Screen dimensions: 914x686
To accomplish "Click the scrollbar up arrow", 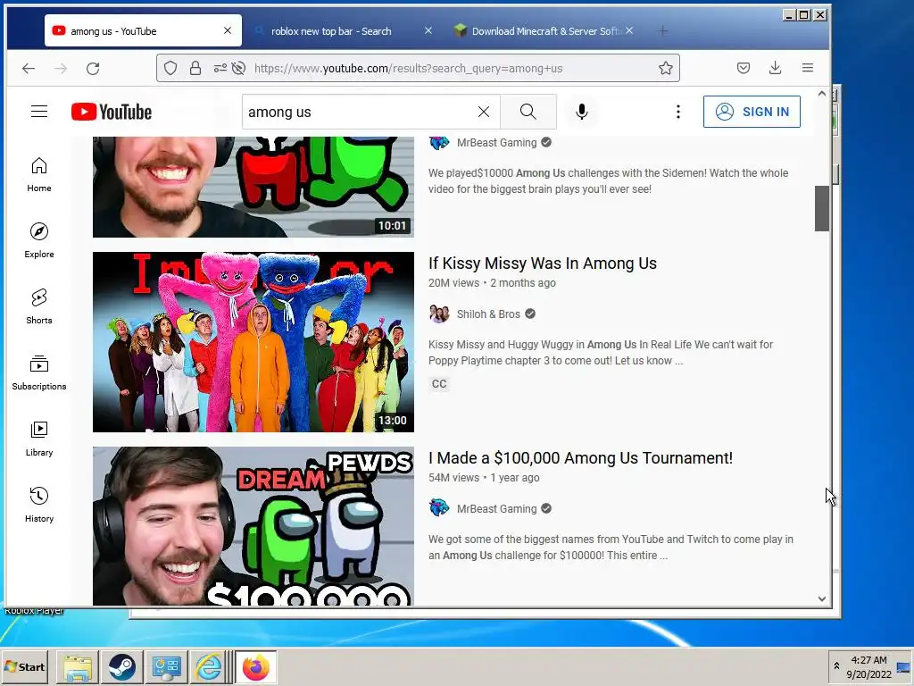I will (x=822, y=93).
